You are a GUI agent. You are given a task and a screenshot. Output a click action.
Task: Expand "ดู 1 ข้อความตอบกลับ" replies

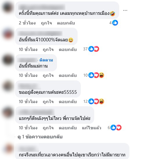[40, 137]
